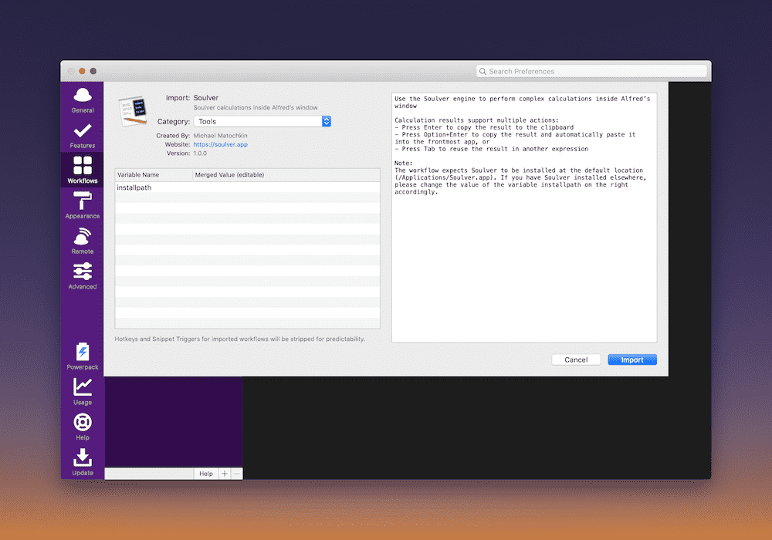Open the Category dropdown set to Tools

[262, 121]
